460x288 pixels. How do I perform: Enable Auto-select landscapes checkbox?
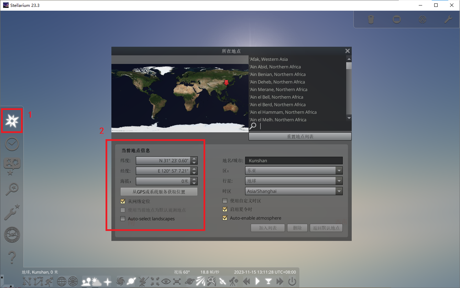click(x=123, y=219)
